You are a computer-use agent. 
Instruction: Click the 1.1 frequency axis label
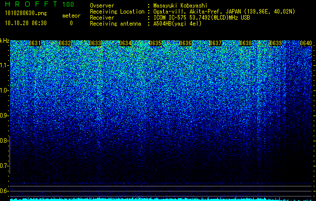pyautogui.click(x=4, y=65)
